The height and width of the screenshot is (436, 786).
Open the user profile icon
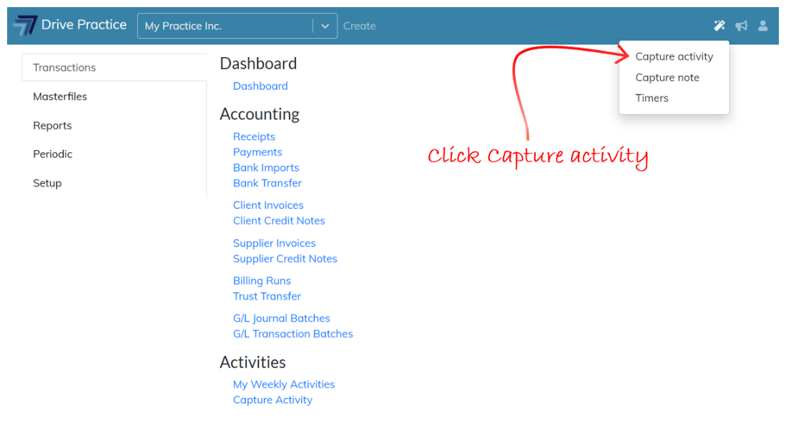click(763, 26)
